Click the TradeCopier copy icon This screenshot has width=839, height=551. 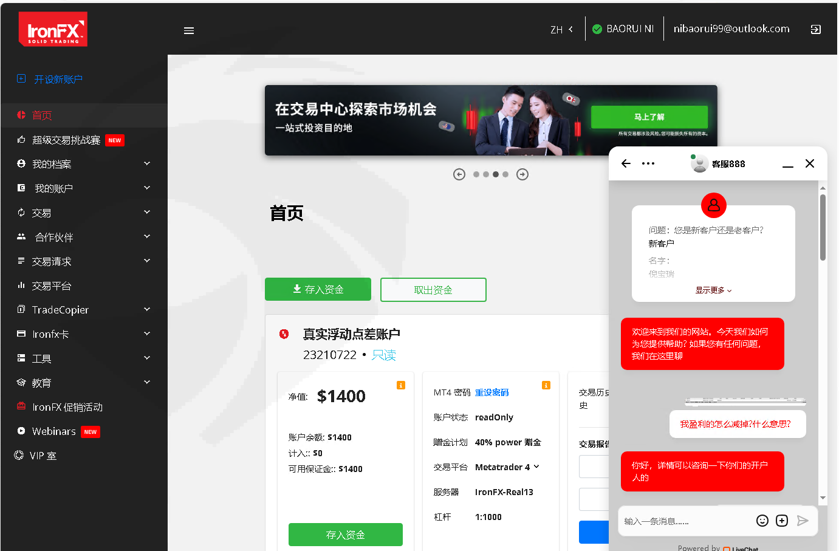(21, 309)
